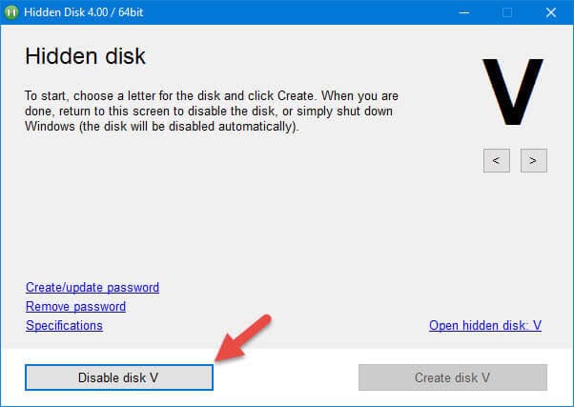Click white footer gap between the two buttons
Screen dimensions: 574x407
click(285, 377)
